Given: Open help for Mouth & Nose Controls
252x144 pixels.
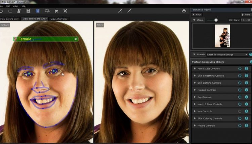Looking at the screenshot, I should point(246,104).
